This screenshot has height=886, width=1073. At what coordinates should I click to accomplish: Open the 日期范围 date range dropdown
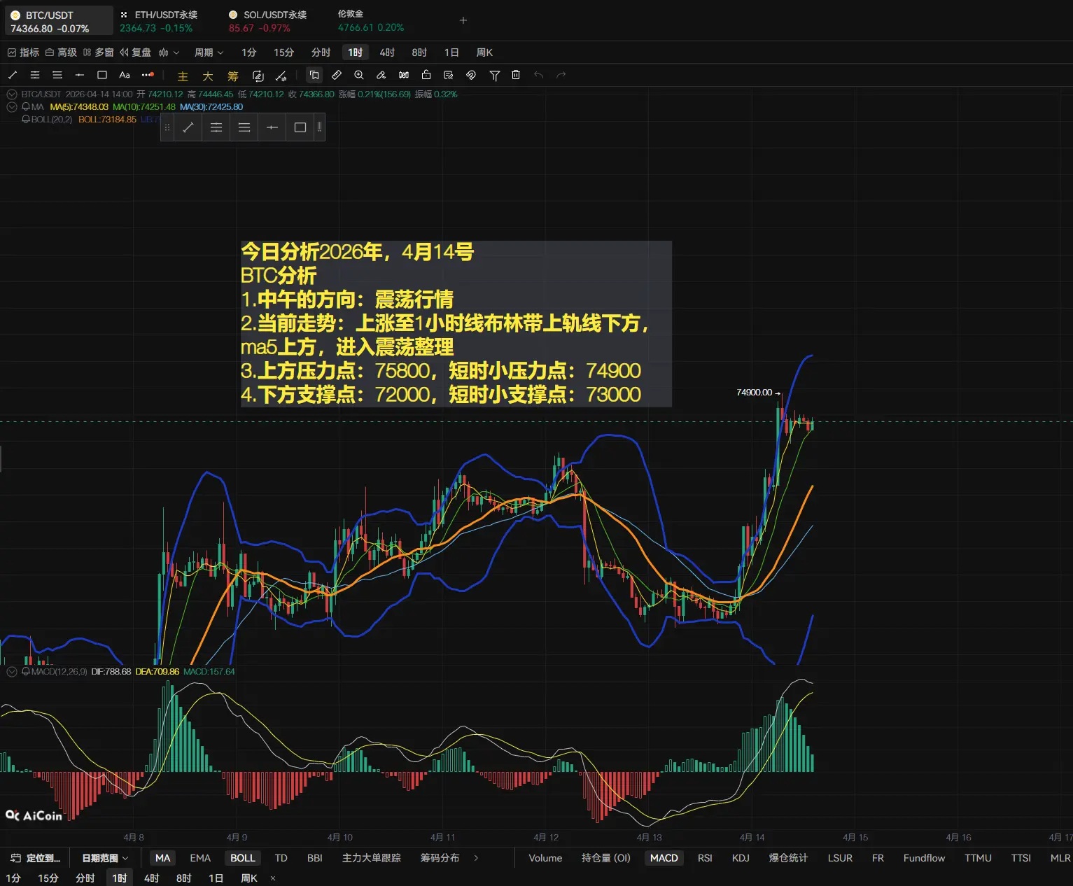click(106, 858)
